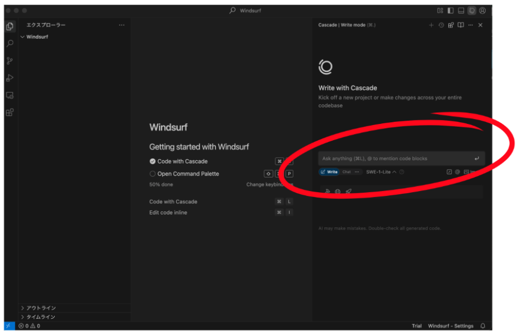Switch Cascade to Write mode
Viewport: 521px width, 335px height.
(x=329, y=172)
